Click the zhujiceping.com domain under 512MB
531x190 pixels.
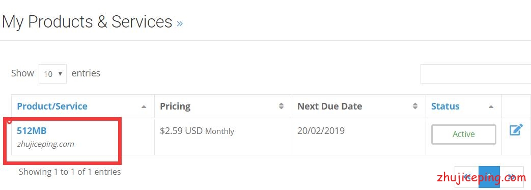pos(45,144)
